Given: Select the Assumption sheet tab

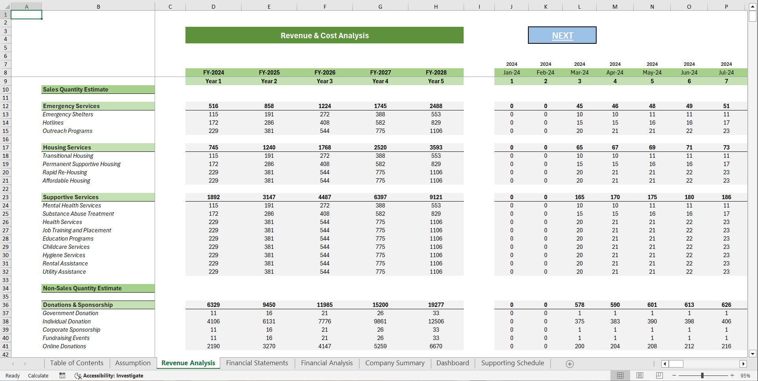Looking at the screenshot, I should point(133,363).
